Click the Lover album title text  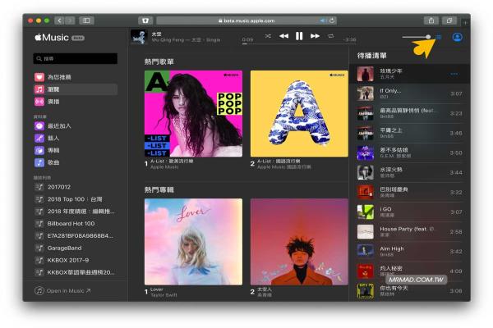[x=157, y=289]
